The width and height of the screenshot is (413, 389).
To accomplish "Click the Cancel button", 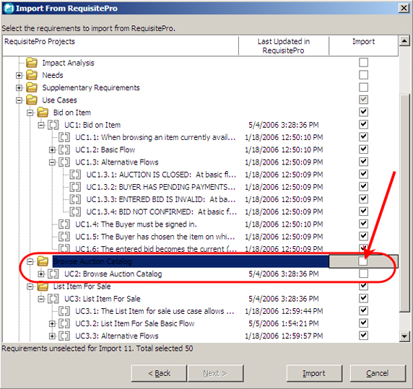I will tap(378, 373).
